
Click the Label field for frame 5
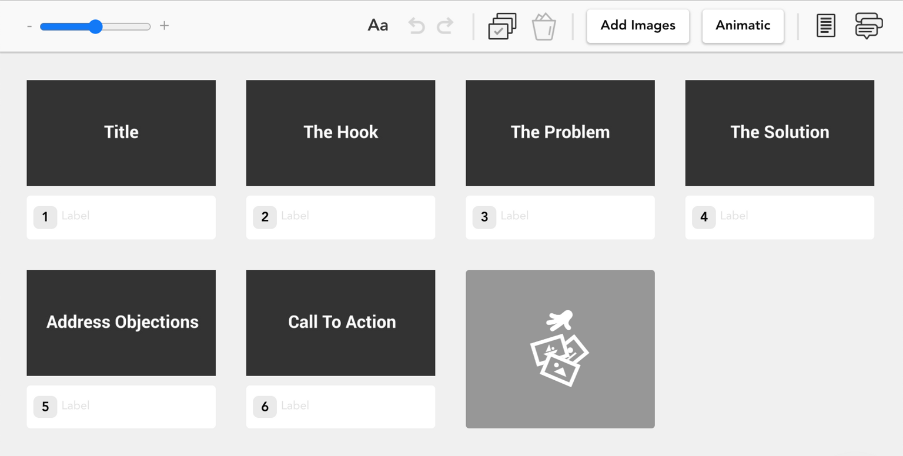pyautogui.click(x=135, y=407)
